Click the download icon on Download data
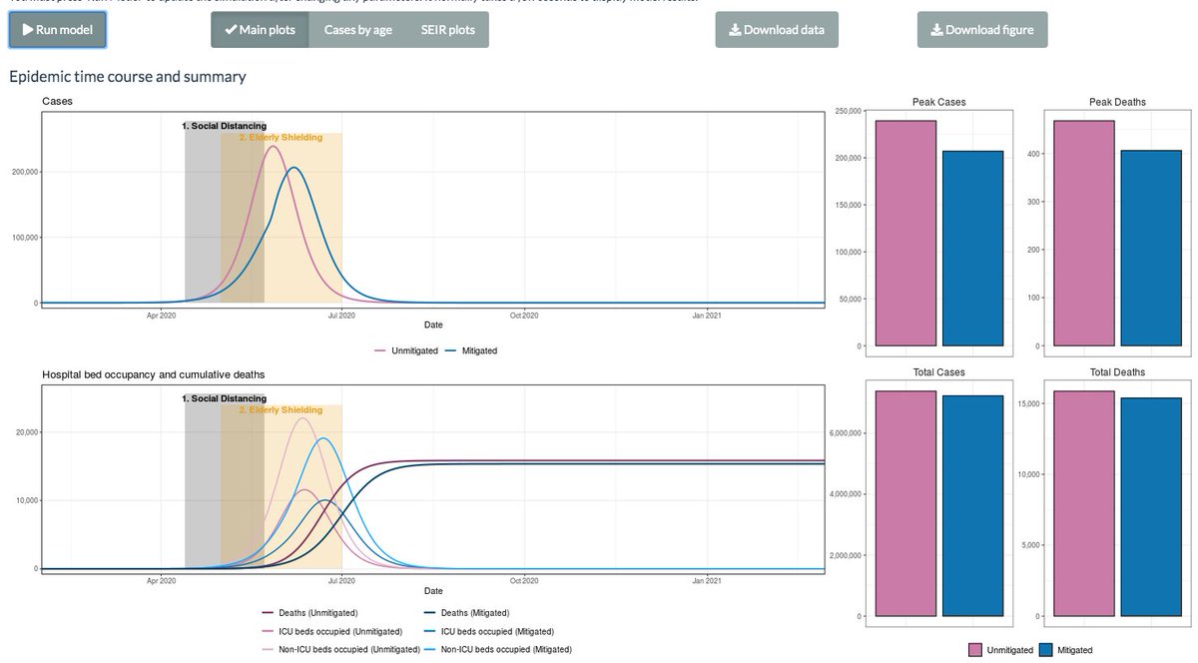The height and width of the screenshot is (663, 1198). tap(735, 30)
